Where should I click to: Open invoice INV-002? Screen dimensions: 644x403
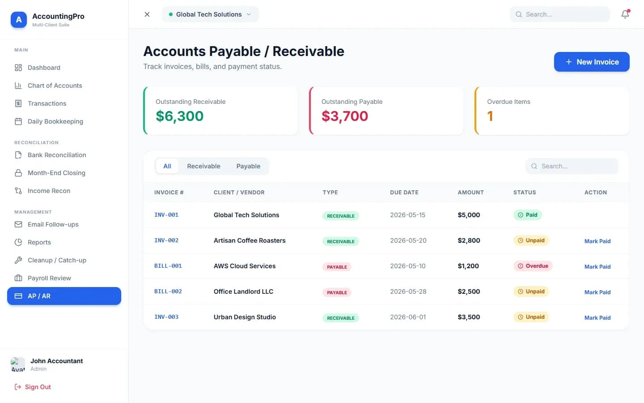point(166,240)
